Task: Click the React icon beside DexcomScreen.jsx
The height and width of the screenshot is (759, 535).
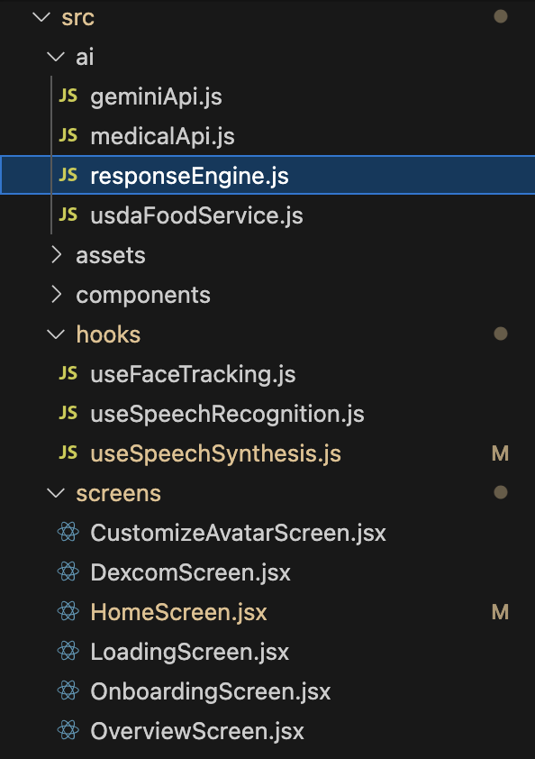Action: [x=68, y=572]
